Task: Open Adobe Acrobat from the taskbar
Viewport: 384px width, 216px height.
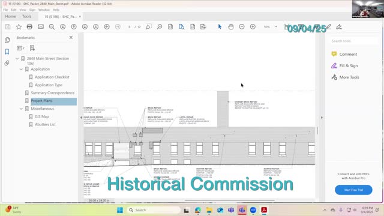Action: [x=264, y=210]
